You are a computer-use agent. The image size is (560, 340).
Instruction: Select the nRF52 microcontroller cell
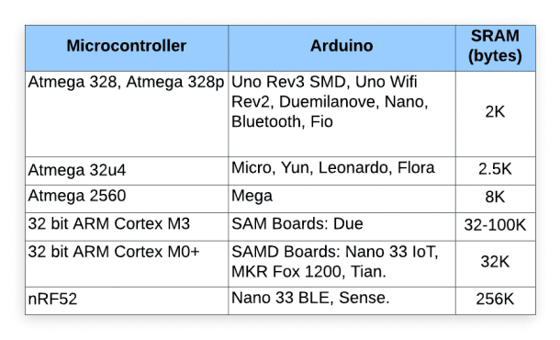tap(127, 300)
